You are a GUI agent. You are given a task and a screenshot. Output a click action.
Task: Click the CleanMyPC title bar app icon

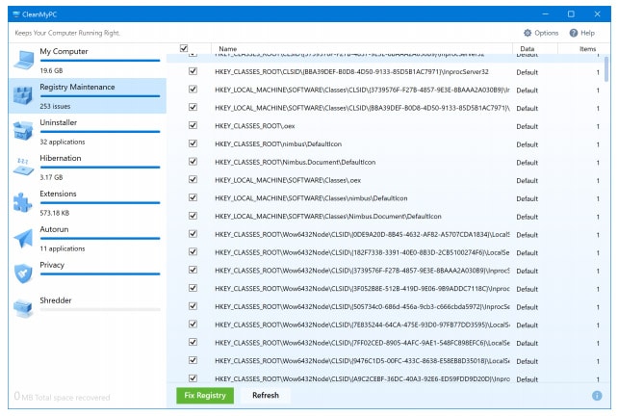pyautogui.click(x=15, y=14)
